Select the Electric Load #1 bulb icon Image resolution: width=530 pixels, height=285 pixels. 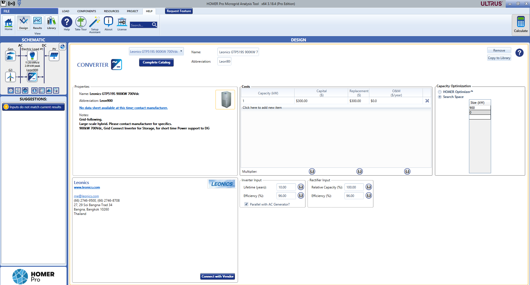(x=32, y=56)
